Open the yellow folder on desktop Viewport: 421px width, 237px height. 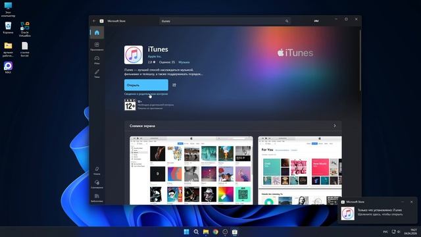point(8,49)
